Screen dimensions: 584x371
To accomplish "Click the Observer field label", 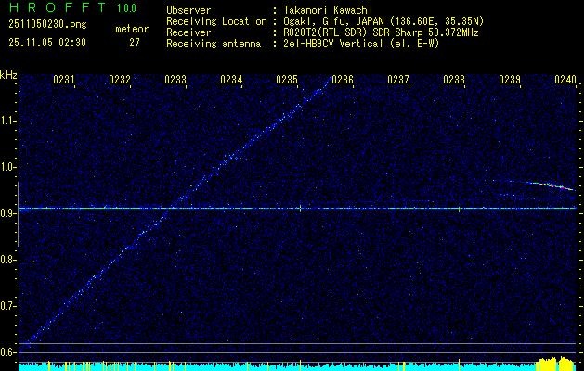I will (x=188, y=10).
